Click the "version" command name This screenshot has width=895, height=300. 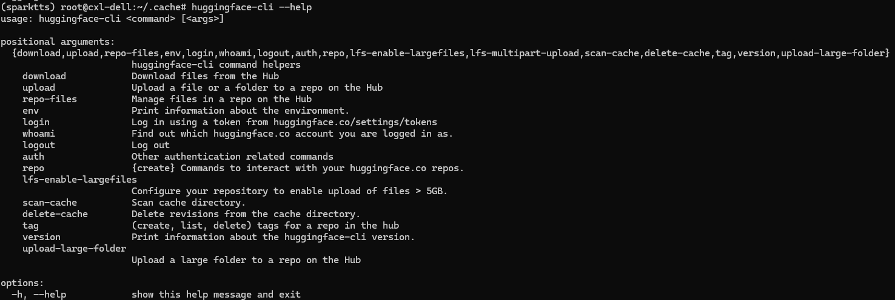[x=41, y=237]
